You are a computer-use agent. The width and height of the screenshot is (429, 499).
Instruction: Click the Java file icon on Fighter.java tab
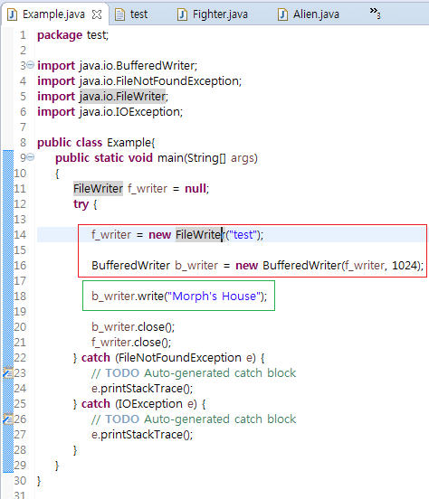point(182,14)
